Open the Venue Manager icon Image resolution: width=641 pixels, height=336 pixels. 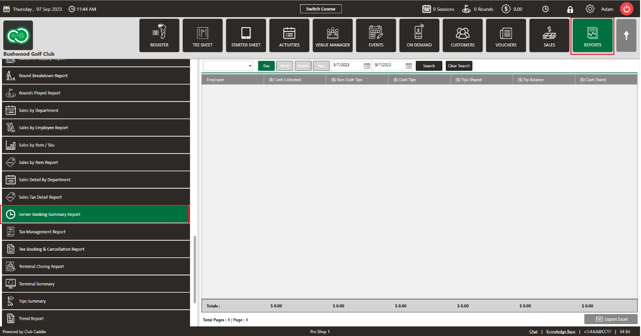332,32
